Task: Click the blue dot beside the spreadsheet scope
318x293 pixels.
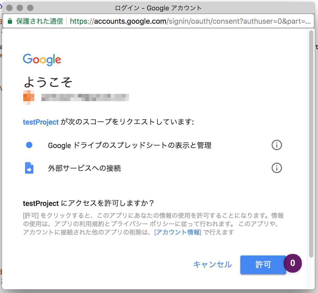Action: (x=29, y=145)
